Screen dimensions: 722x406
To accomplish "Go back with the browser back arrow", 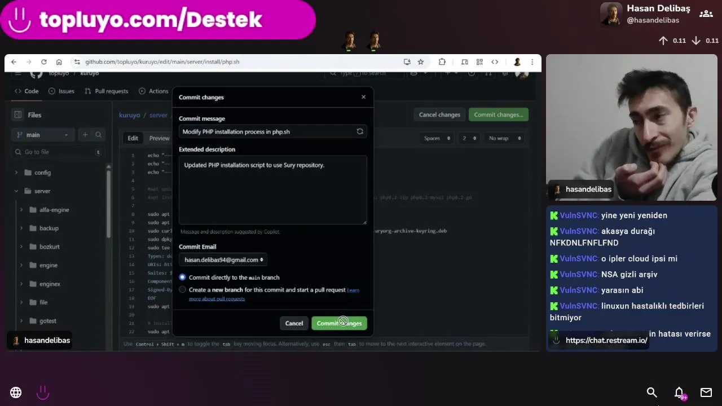I will (14, 62).
